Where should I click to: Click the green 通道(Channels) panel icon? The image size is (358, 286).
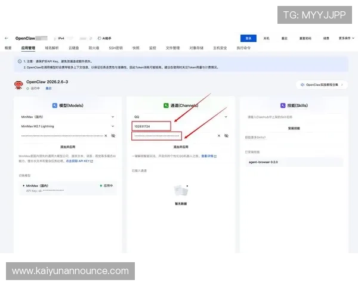pyautogui.click(x=166, y=105)
